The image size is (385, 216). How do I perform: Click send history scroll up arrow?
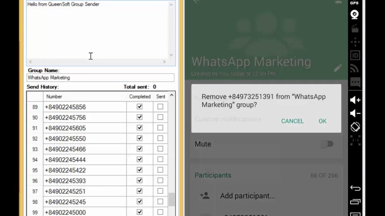[x=171, y=95]
